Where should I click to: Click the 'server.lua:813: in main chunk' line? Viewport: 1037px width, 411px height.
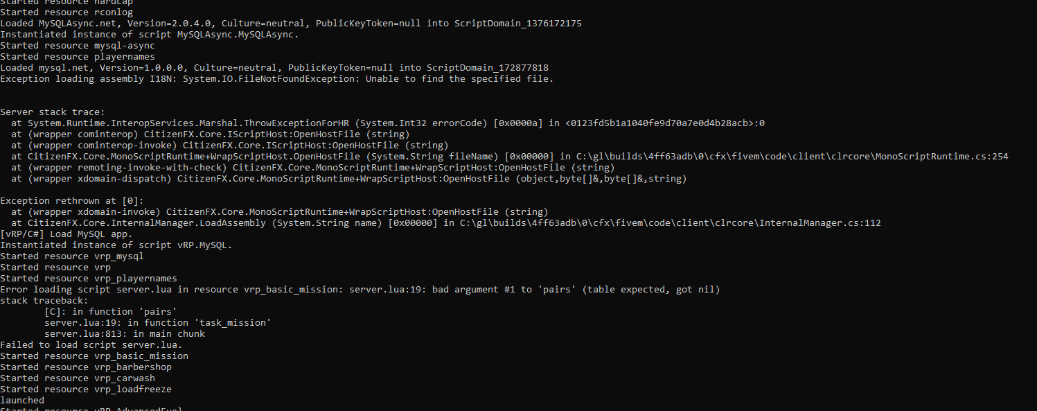click(125, 333)
